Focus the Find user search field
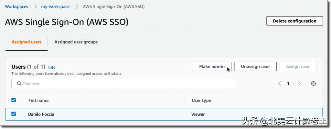 [126, 84]
